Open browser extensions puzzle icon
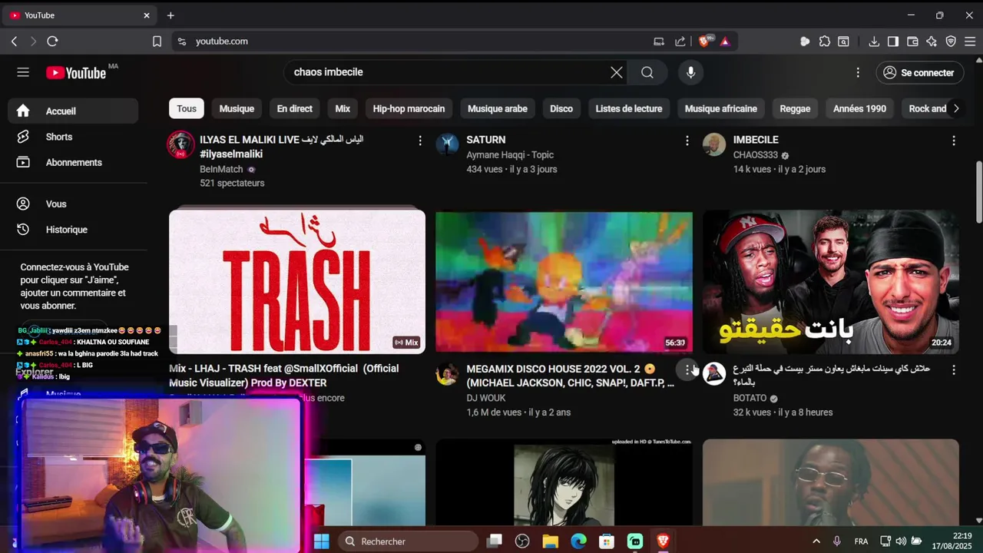 point(824,41)
